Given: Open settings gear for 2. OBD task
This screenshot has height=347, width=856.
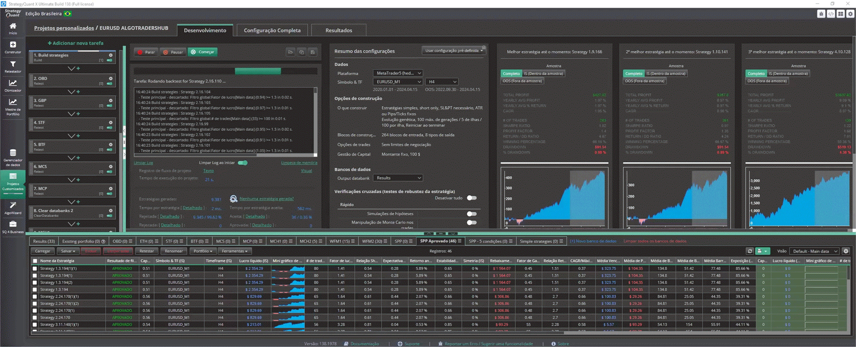Looking at the screenshot, I should pos(111,78).
